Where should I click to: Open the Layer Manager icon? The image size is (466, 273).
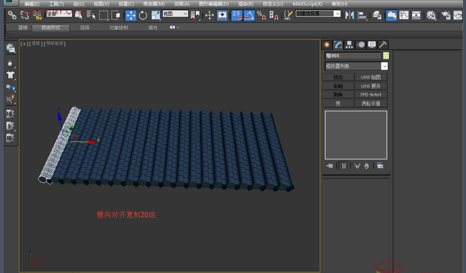tap(377, 15)
